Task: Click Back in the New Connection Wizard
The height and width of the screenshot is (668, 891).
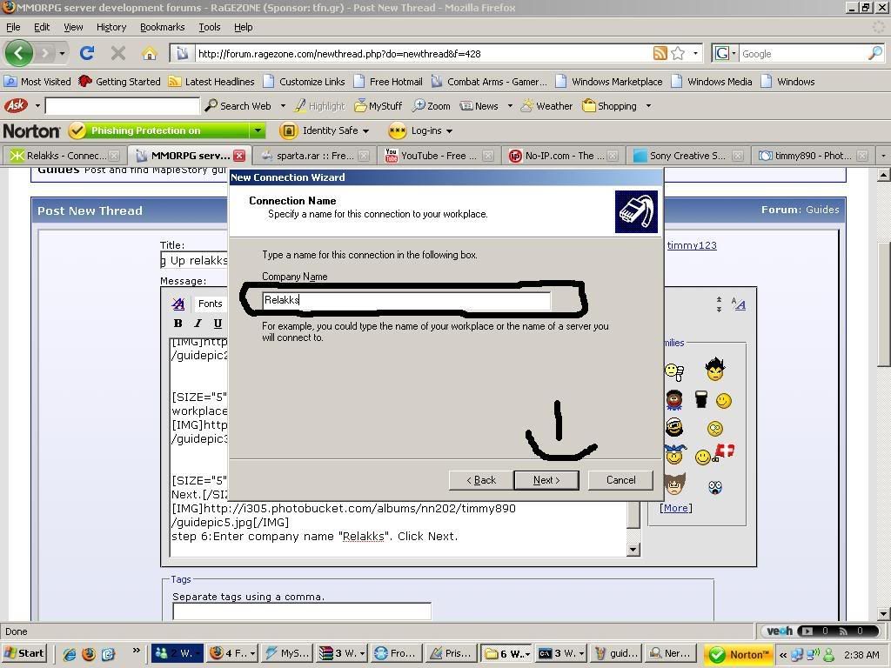Action: coord(481,480)
